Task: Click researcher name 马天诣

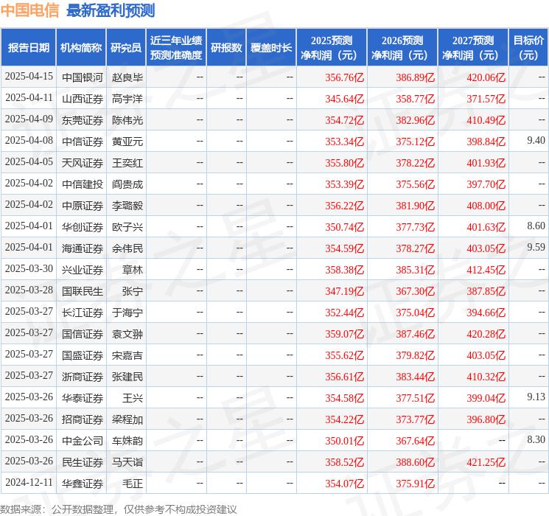Action: coord(127,462)
